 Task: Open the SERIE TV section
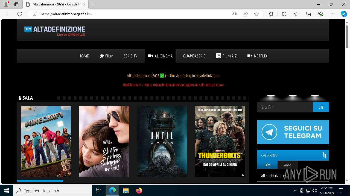point(130,56)
